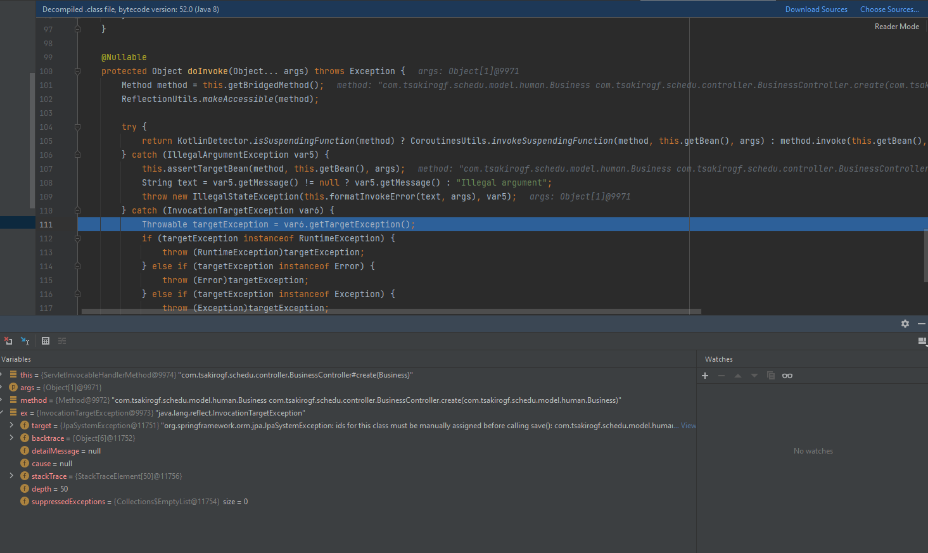Toggle the fold marker at line 97

pyautogui.click(x=78, y=29)
